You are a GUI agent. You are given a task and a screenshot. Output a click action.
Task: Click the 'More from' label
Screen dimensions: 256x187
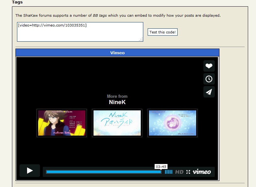tap(117, 96)
